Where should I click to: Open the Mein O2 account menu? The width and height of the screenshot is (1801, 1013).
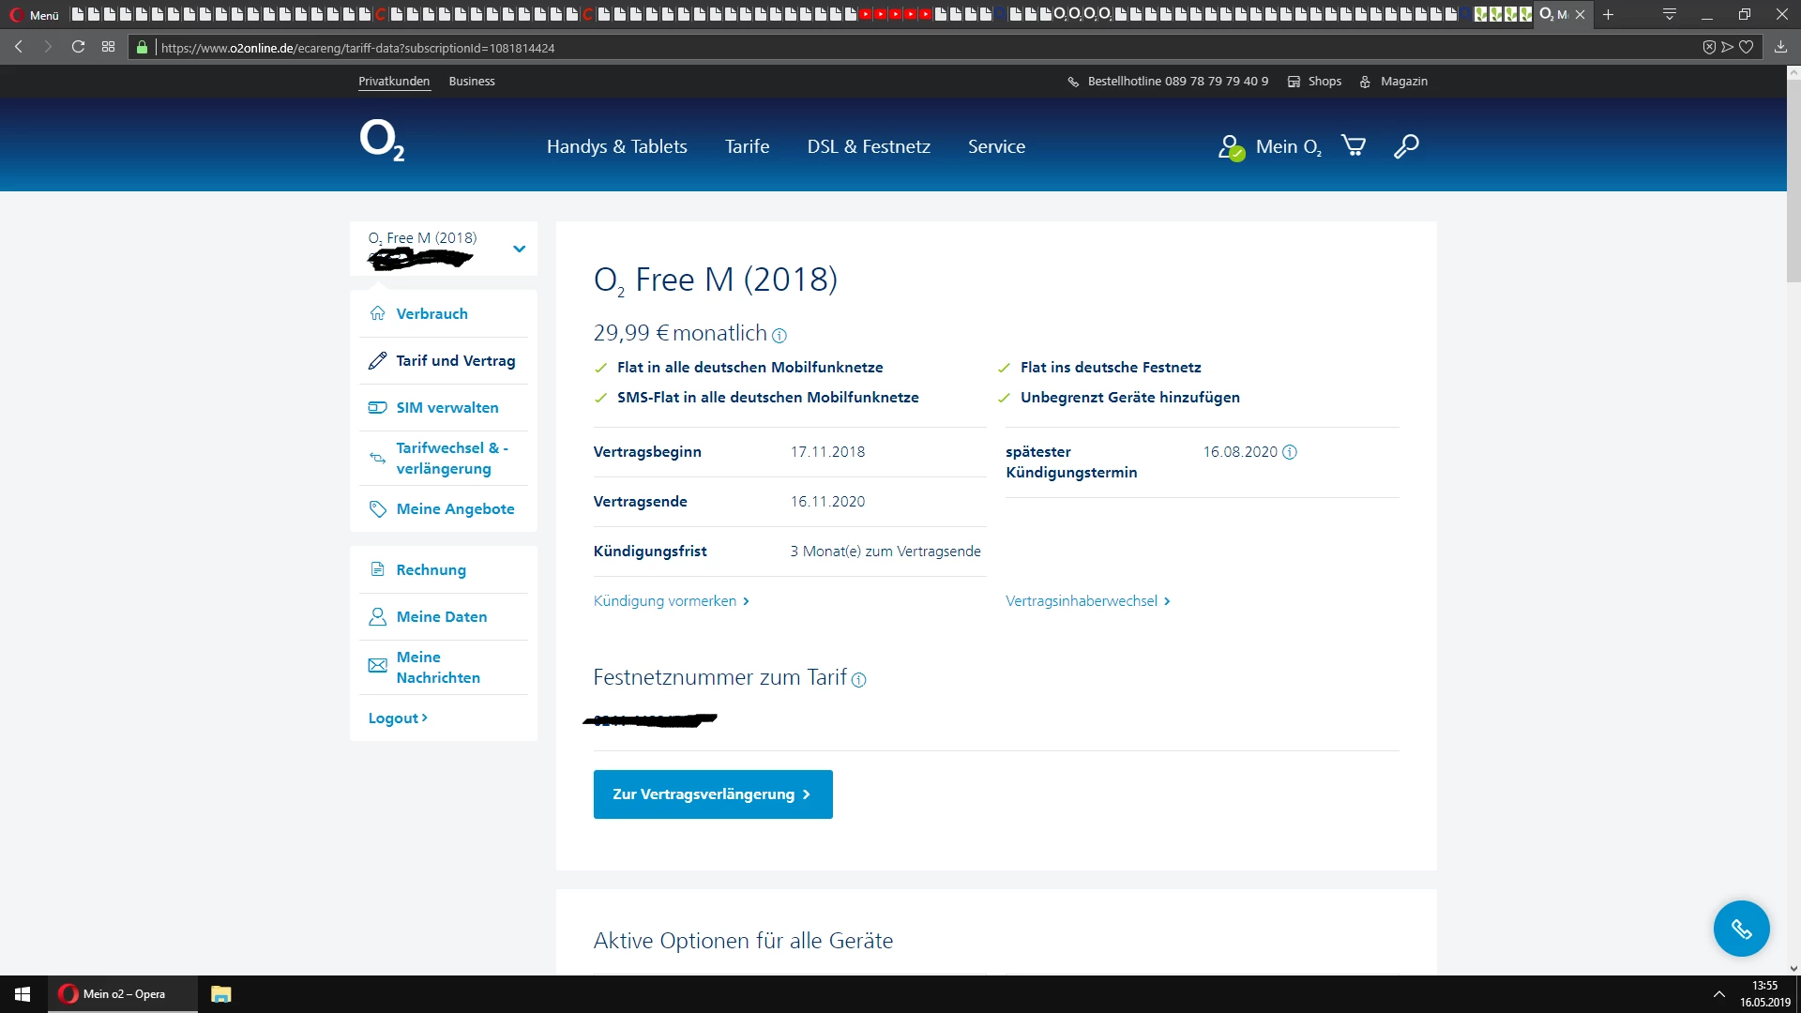pos(1271,147)
